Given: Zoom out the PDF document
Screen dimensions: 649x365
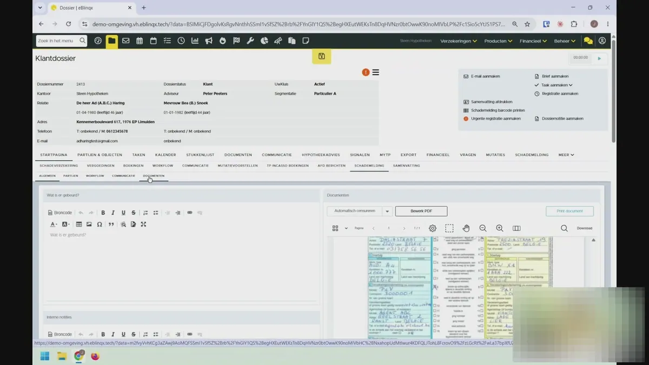Looking at the screenshot, I should pos(483,228).
